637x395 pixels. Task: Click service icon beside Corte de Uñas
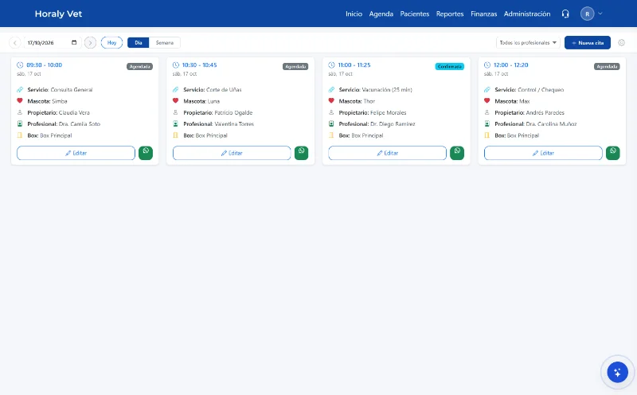tap(175, 89)
